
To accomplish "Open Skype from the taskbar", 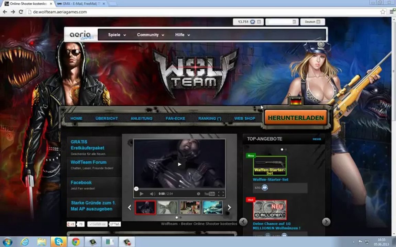I will click(x=58, y=242).
